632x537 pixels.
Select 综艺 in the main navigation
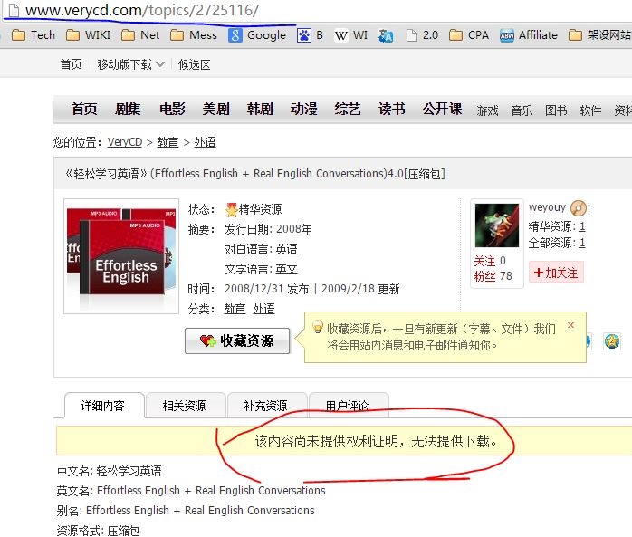tap(348, 109)
